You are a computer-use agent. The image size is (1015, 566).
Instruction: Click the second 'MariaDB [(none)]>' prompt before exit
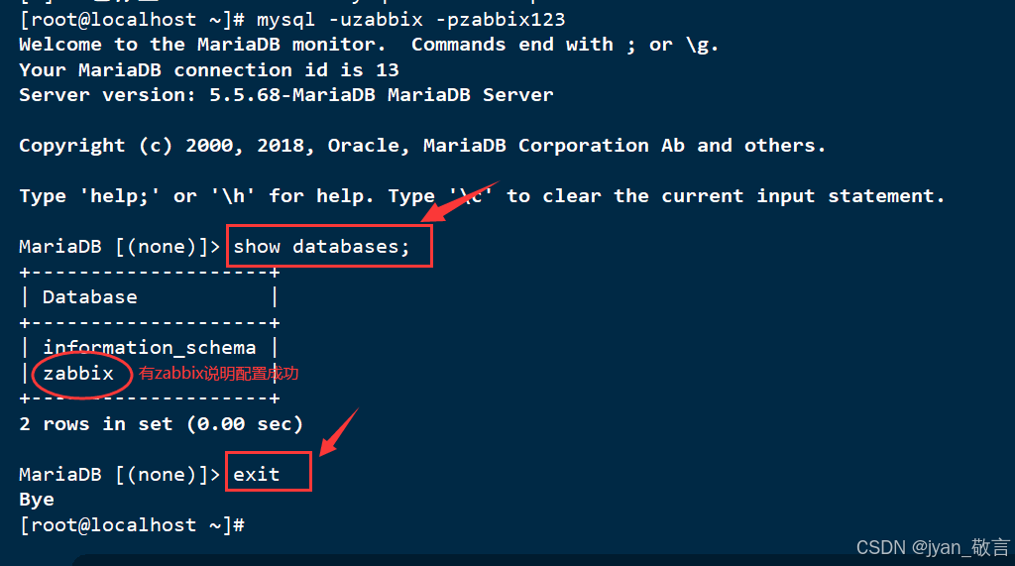tap(120, 475)
